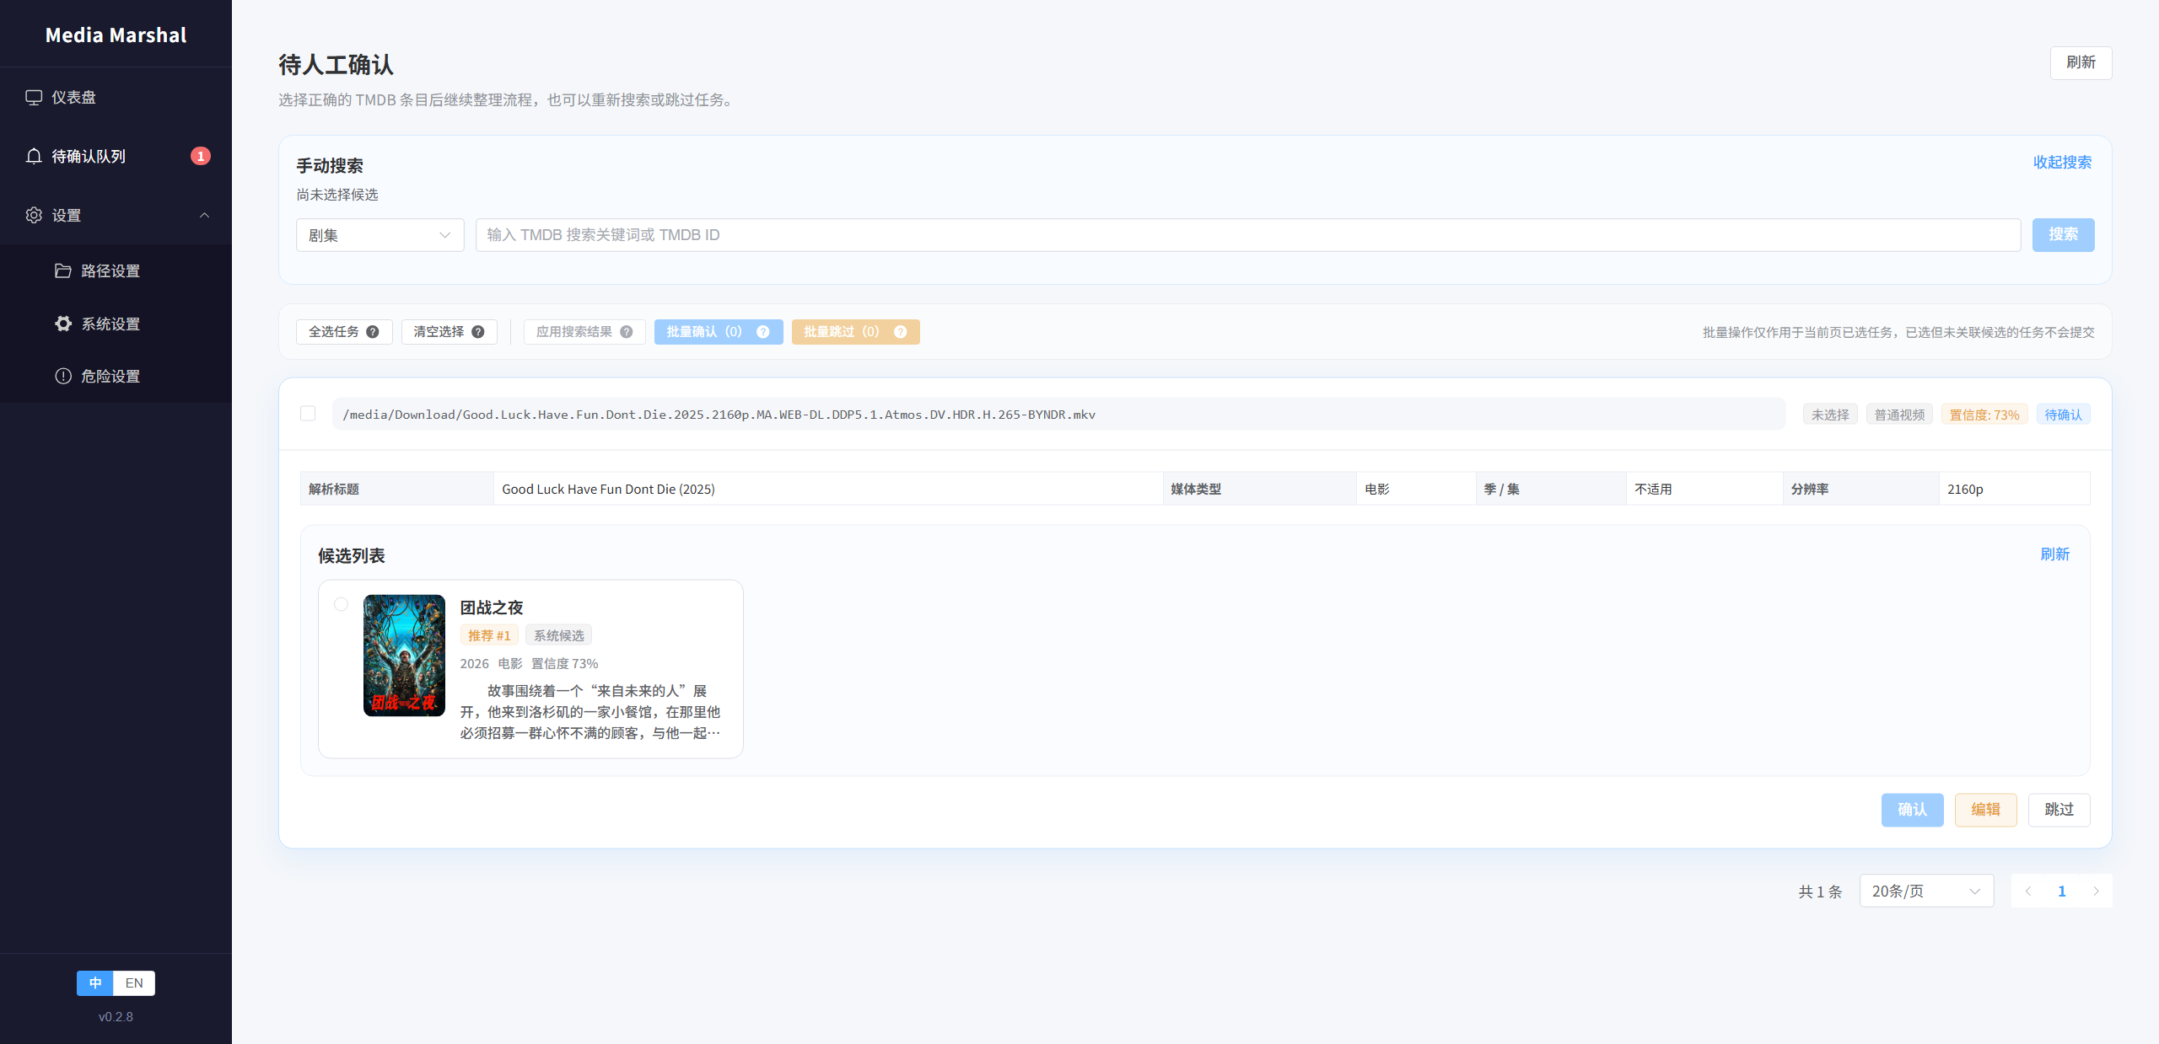Click the file path /media/Download/Good.Luck... text

click(x=719, y=415)
